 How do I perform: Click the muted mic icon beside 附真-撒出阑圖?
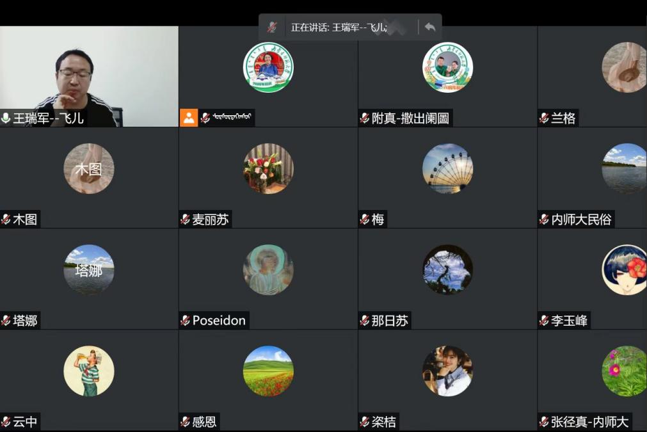click(x=365, y=118)
